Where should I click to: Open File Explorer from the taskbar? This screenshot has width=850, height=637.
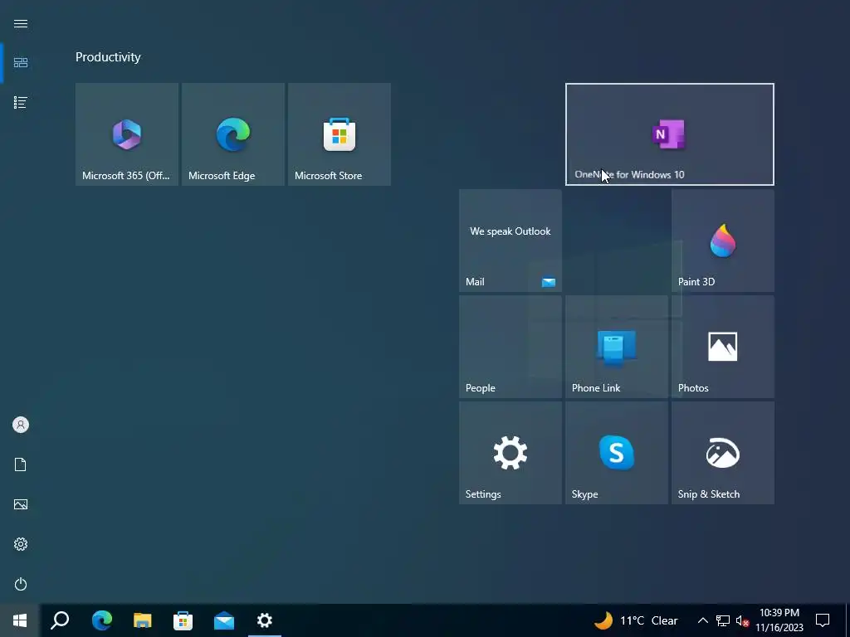tap(142, 620)
